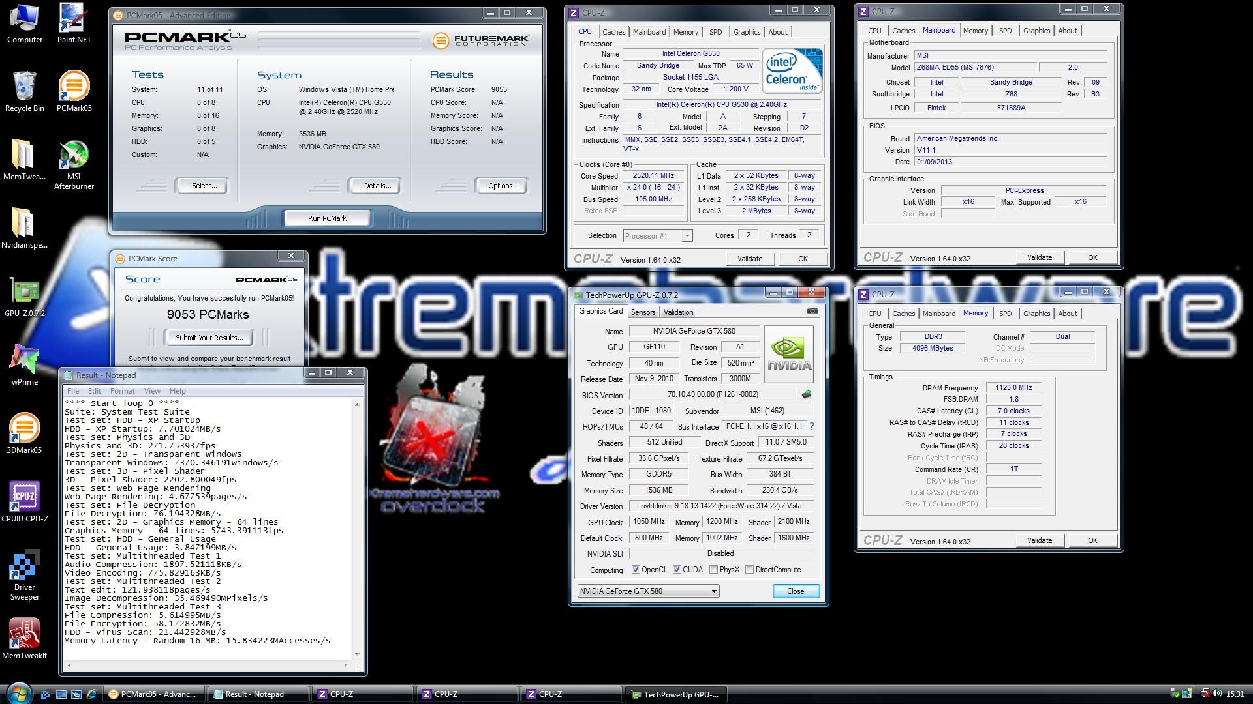Click OK in the Memory CPU-Z window
This screenshot has width=1253, height=704.
point(1092,540)
